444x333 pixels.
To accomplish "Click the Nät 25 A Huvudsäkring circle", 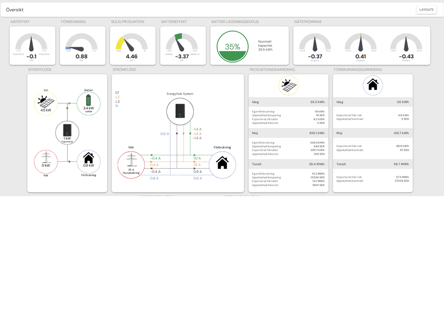I will pyautogui.click(x=131, y=165).
